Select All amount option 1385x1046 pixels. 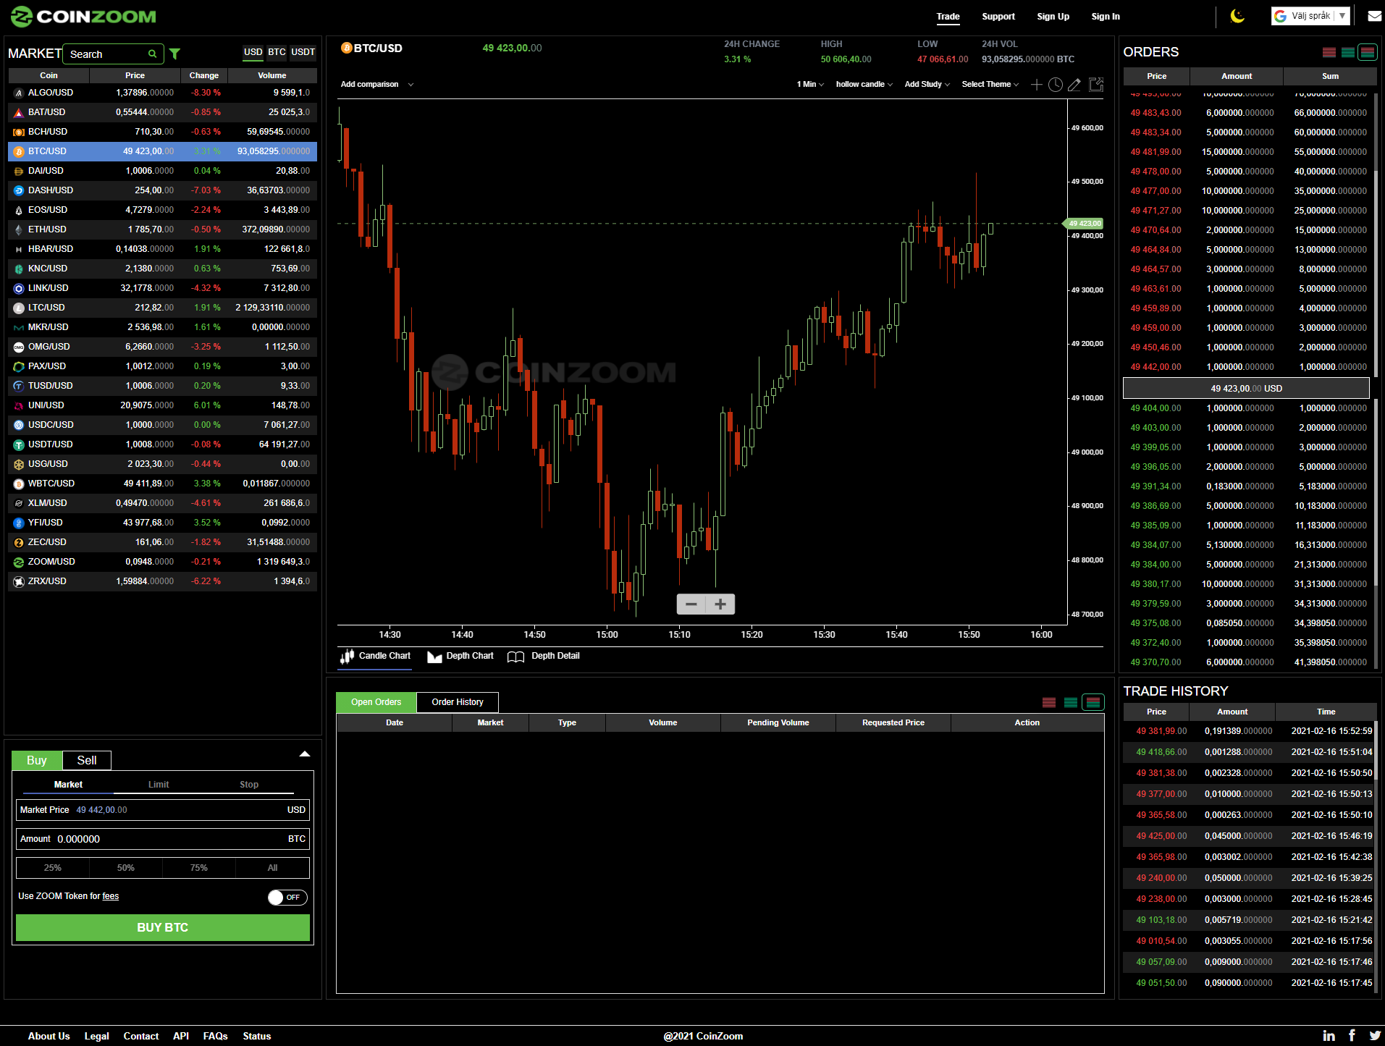click(273, 868)
